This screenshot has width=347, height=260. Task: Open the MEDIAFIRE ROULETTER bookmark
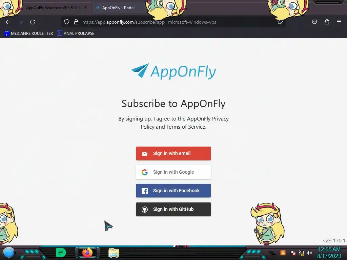coord(28,34)
